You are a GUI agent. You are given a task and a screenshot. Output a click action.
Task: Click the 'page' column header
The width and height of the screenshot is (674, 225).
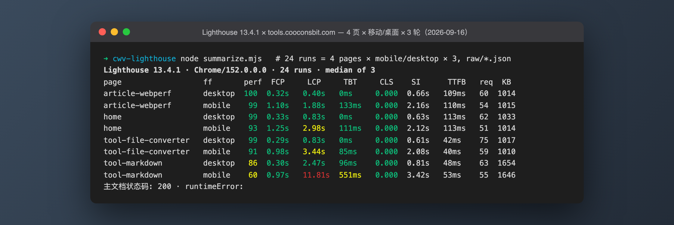tap(113, 82)
